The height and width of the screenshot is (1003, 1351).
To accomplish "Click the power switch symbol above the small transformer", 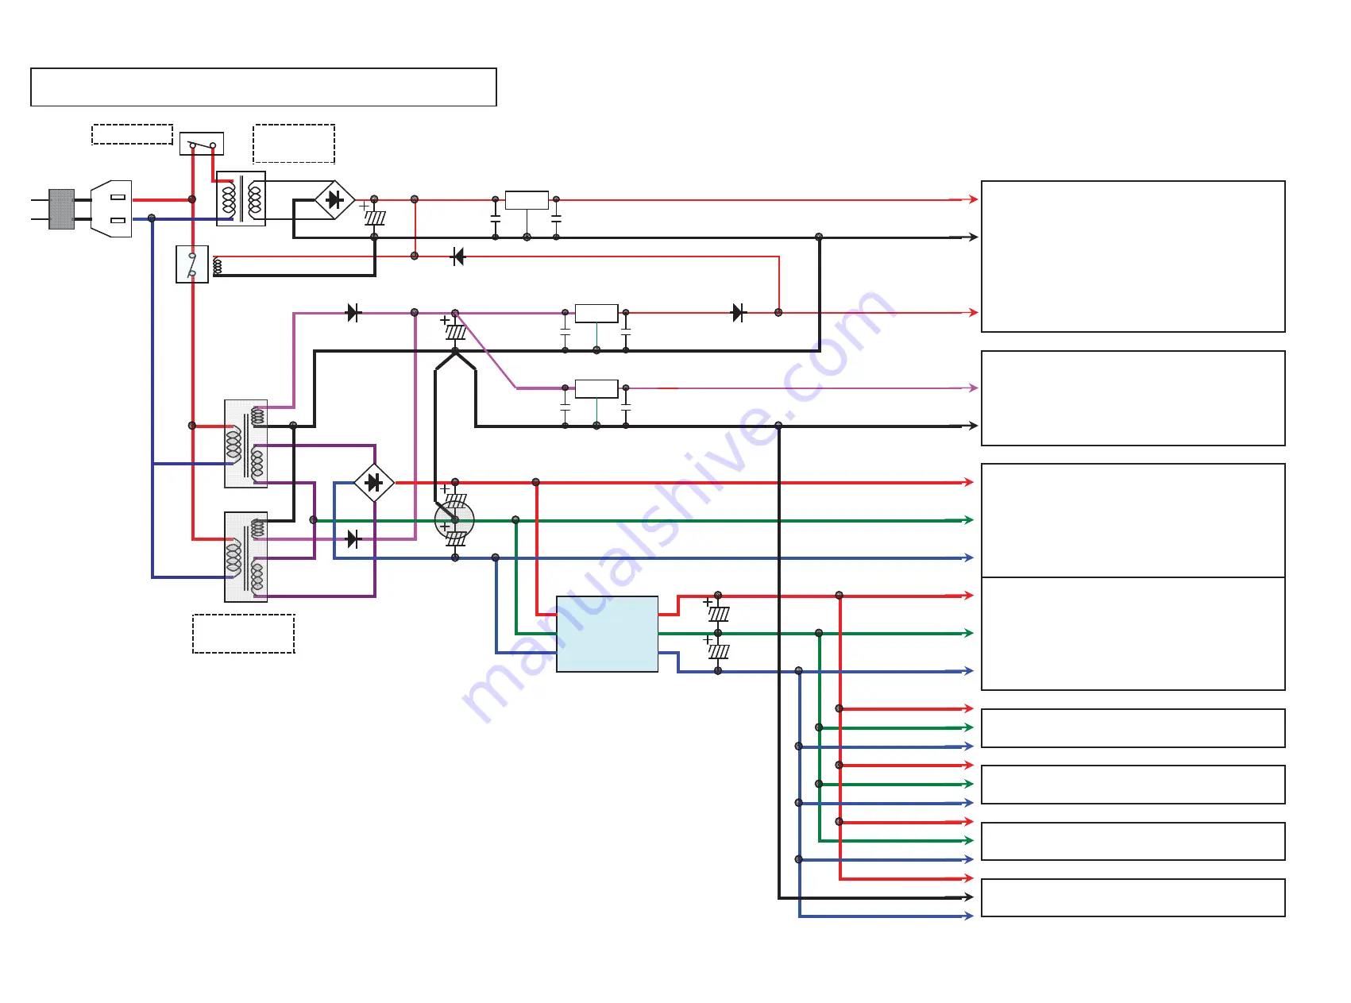I will coord(202,144).
